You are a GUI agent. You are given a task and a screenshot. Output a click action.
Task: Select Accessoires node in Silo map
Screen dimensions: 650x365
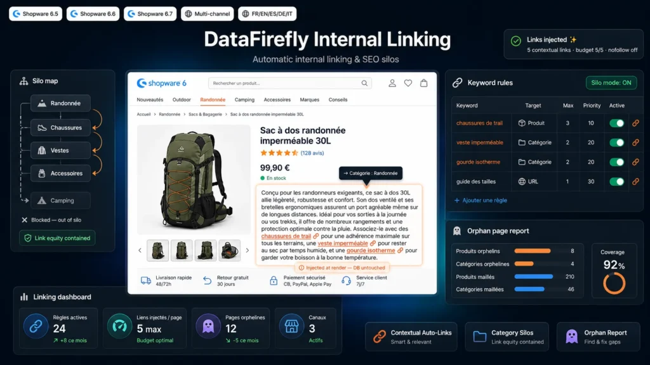60,173
